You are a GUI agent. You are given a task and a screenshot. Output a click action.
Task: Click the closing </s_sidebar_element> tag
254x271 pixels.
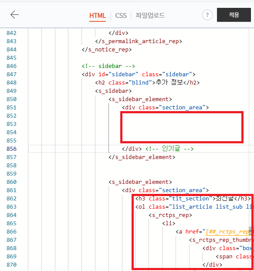[x=142, y=157]
